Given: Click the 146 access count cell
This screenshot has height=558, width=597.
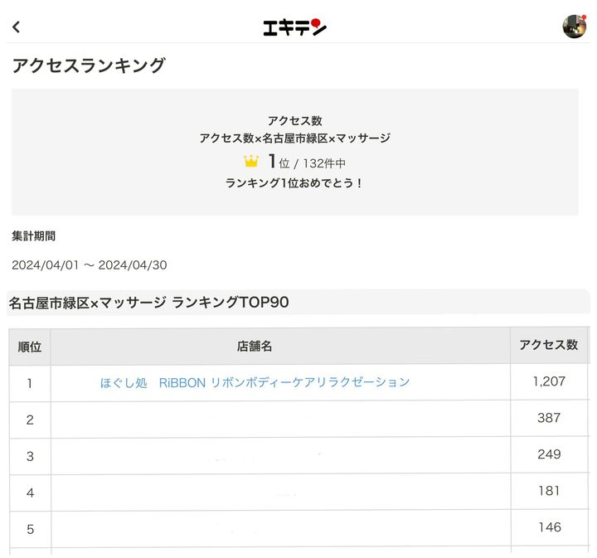Looking at the screenshot, I should [x=549, y=527].
